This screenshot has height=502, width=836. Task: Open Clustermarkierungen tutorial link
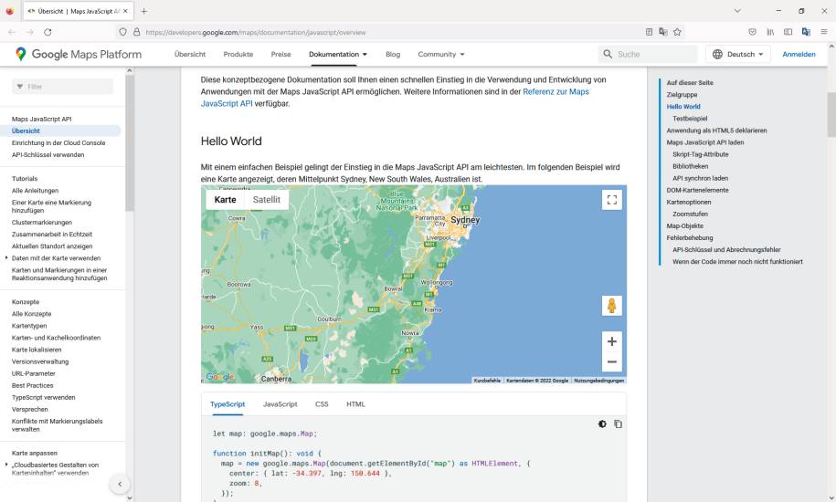click(42, 223)
